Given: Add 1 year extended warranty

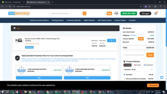Looking at the screenshot, I should 39,78.
